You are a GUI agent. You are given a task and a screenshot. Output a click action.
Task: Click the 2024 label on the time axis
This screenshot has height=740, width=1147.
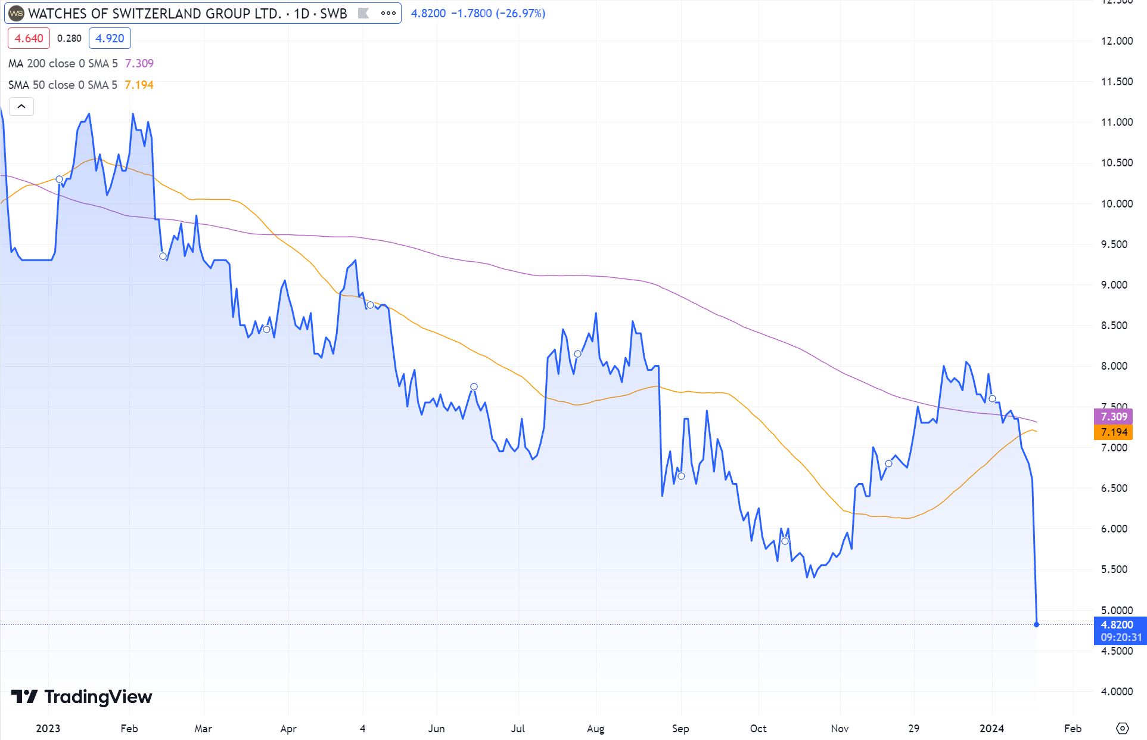tap(992, 728)
